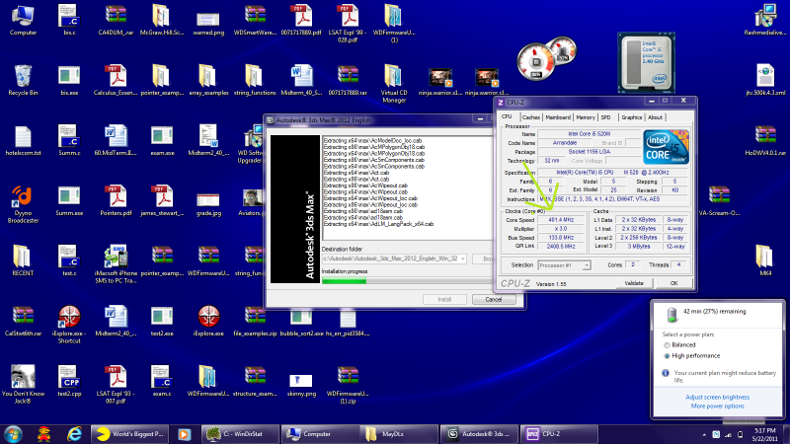
Task: Open the skinny.png image icon
Action: [301, 385]
